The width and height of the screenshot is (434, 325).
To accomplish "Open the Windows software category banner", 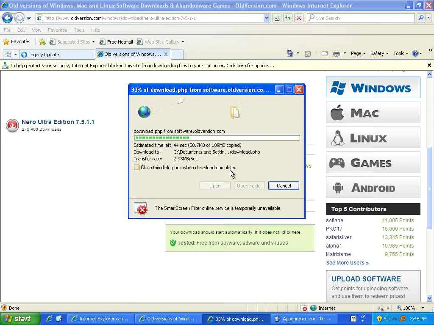I will click(373, 88).
